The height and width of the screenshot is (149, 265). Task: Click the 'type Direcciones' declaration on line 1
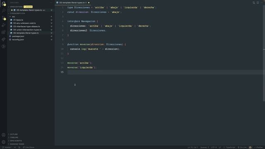(78, 7)
